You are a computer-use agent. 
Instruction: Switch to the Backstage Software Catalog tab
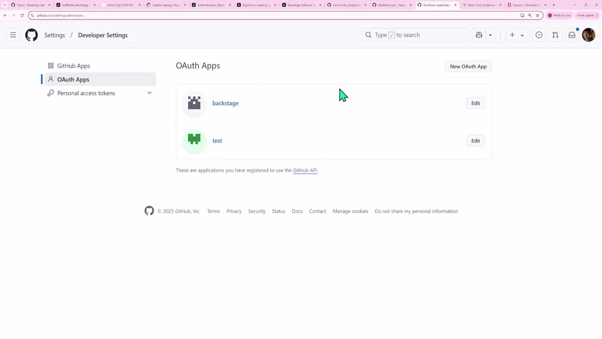point(301,5)
